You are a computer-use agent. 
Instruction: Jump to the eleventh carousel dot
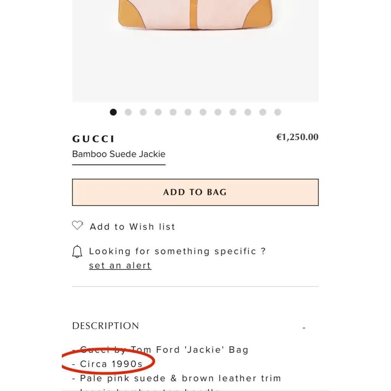[263, 112]
